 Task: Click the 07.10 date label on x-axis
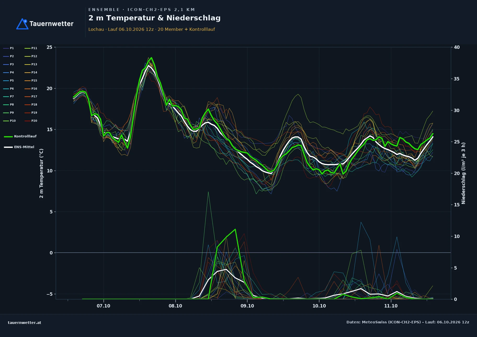pos(104,306)
